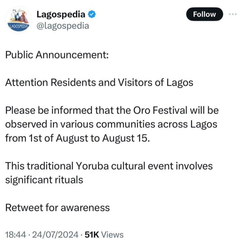The width and height of the screenshot is (243, 243).
Task: Click the blue verified checkmark badge
Action: pyautogui.click(x=92, y=15)
